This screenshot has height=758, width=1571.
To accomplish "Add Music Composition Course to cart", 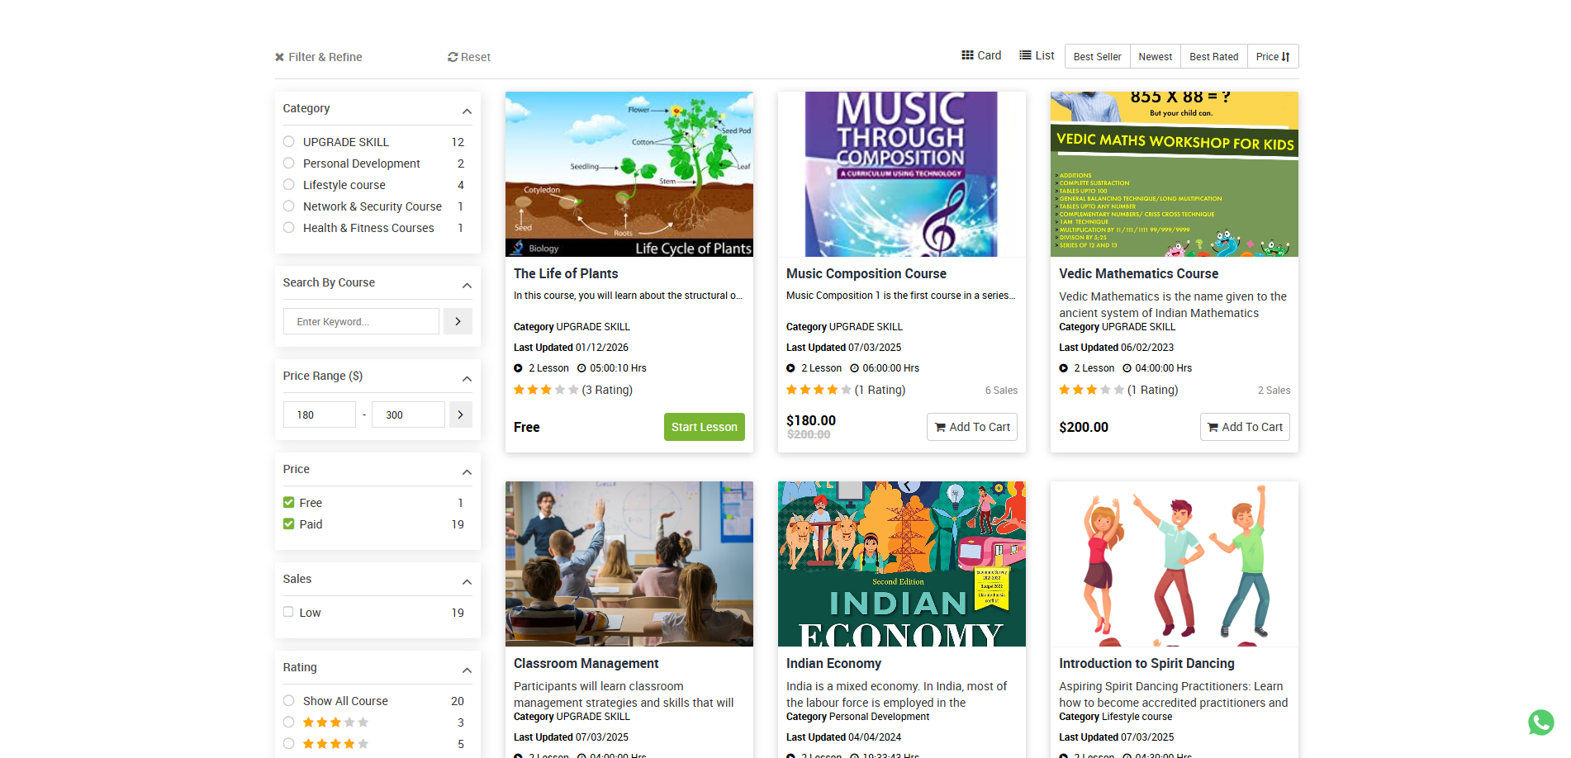I will point(971,427).
